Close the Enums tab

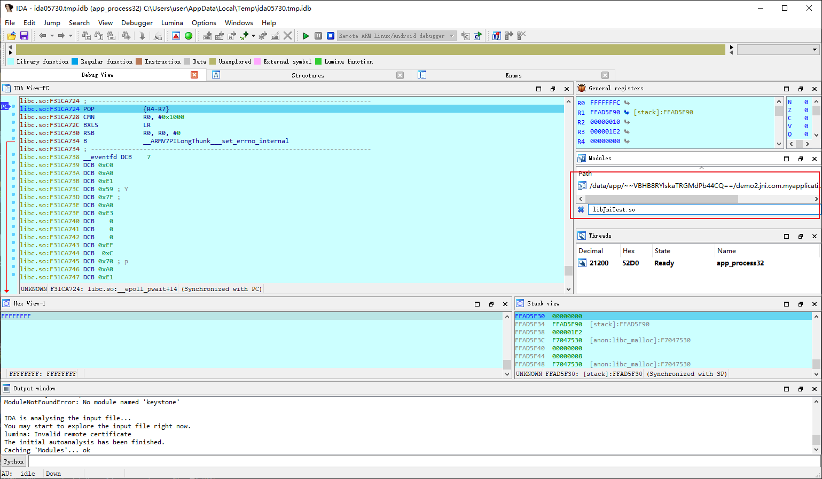click(605, 75)
